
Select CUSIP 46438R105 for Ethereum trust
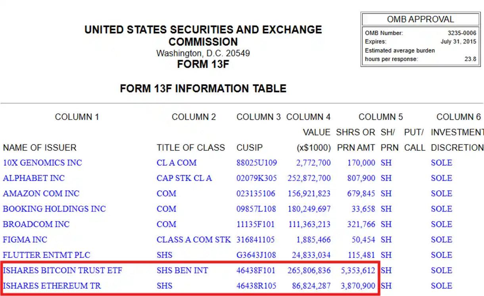click(256, 286)
